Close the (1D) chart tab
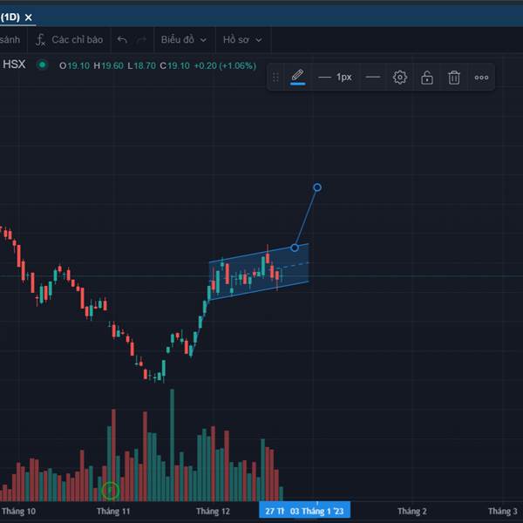The width and height of the screenshot is (523, 523). click(29, 17)
